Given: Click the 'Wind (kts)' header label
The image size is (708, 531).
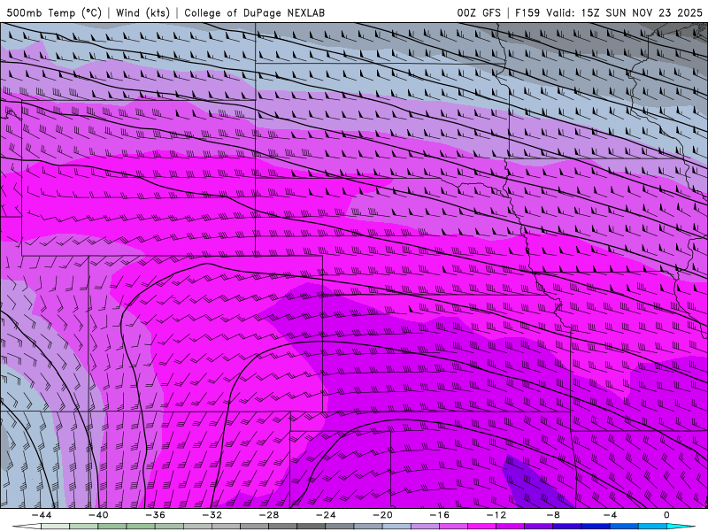Looking at the screenshot, I should pos(142,12).
